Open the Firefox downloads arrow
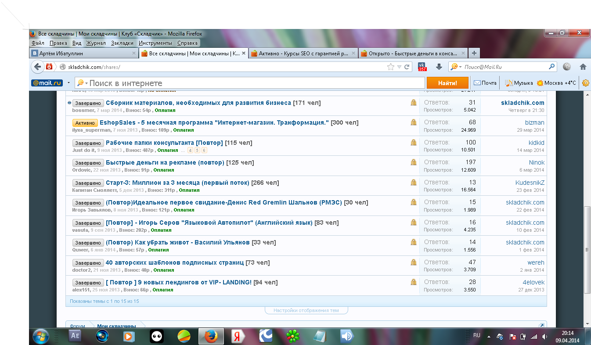The width and height of the screenshot is (591, 345). 439,67
